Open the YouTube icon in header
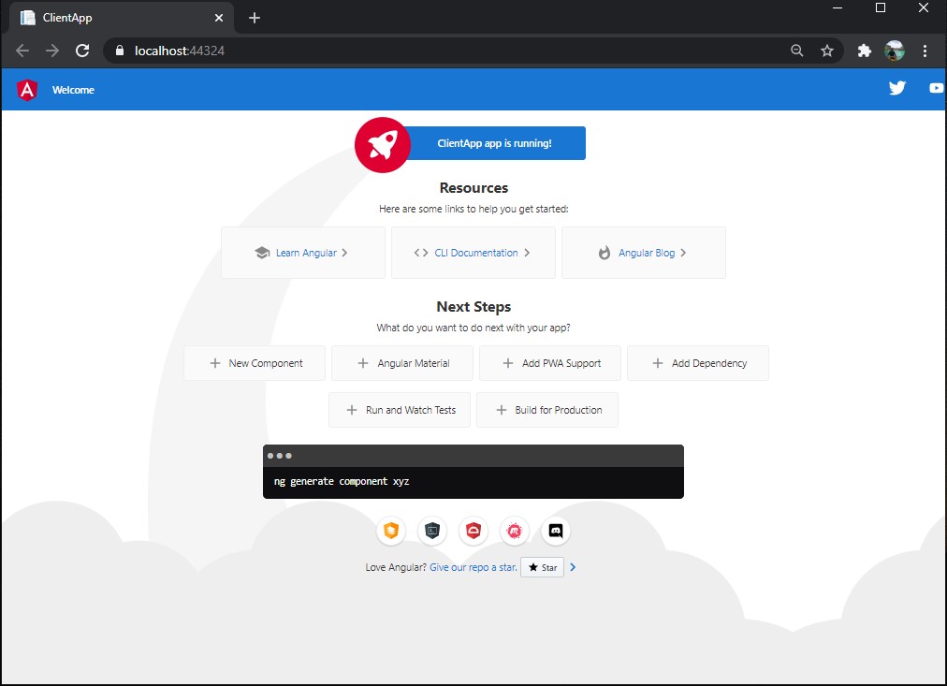947x686 pixels. coord(936,88)
